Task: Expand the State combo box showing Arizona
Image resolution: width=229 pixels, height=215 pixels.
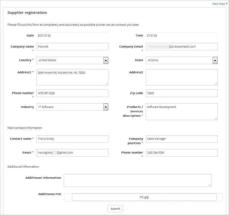Action: click(x=179, y=60)
